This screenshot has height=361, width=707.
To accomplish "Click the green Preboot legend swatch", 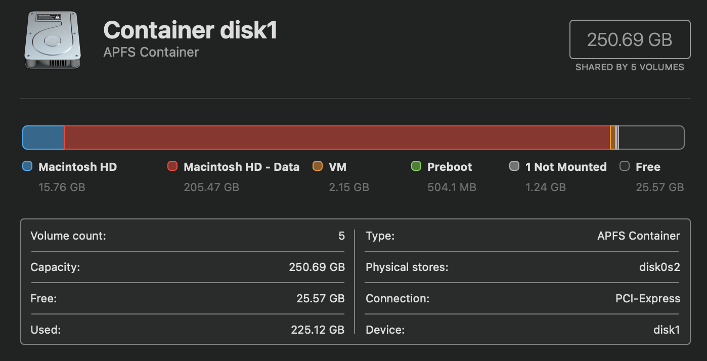I will (x=416, y=166).
